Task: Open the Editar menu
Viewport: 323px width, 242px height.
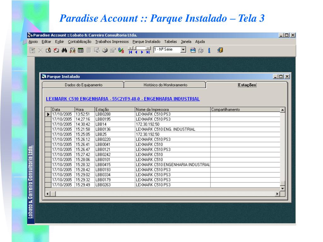Action: [46, 42]
